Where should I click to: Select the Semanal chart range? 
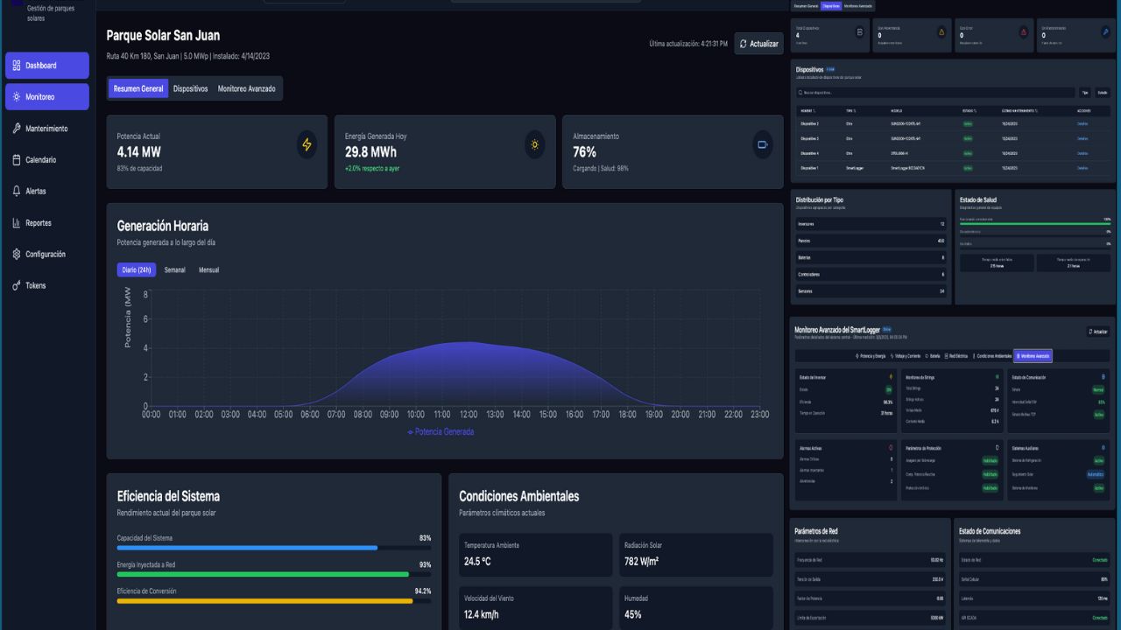(175, 270)
